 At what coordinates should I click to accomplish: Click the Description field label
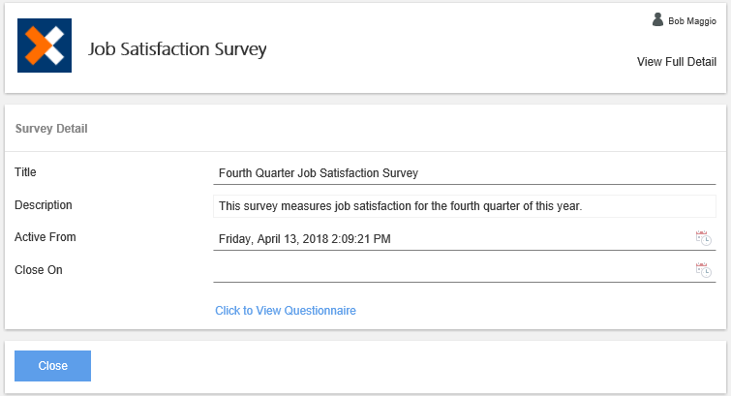pos(44,205)
